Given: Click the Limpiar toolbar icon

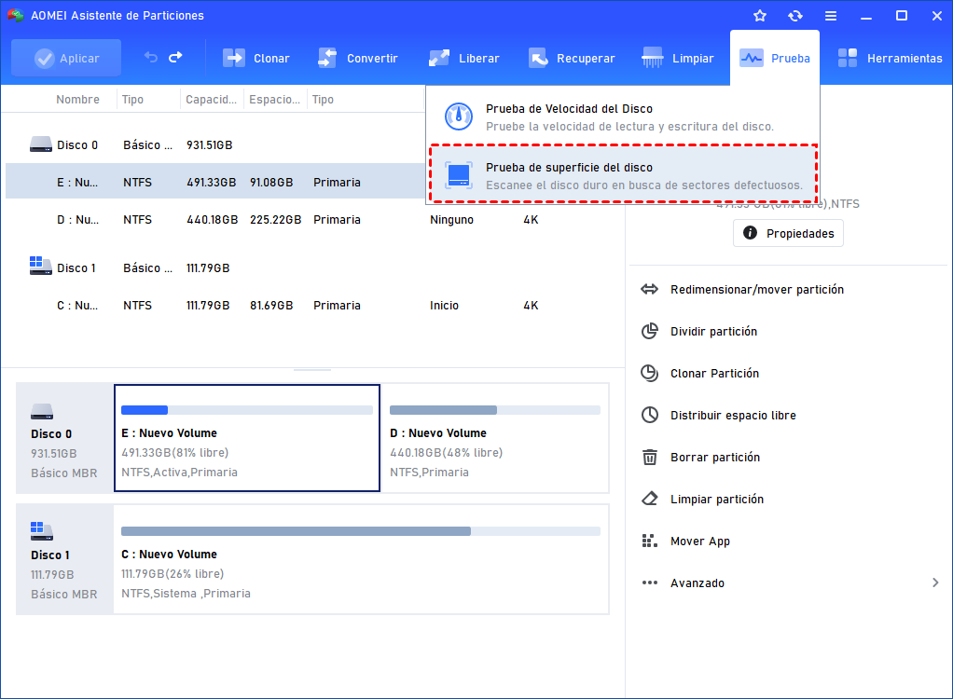Looking at the screenshot, I should click(654, 58).
